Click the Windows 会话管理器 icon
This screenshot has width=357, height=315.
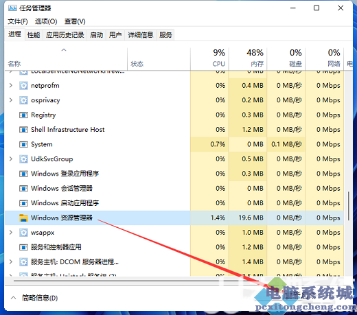click(x=23, y=189)
